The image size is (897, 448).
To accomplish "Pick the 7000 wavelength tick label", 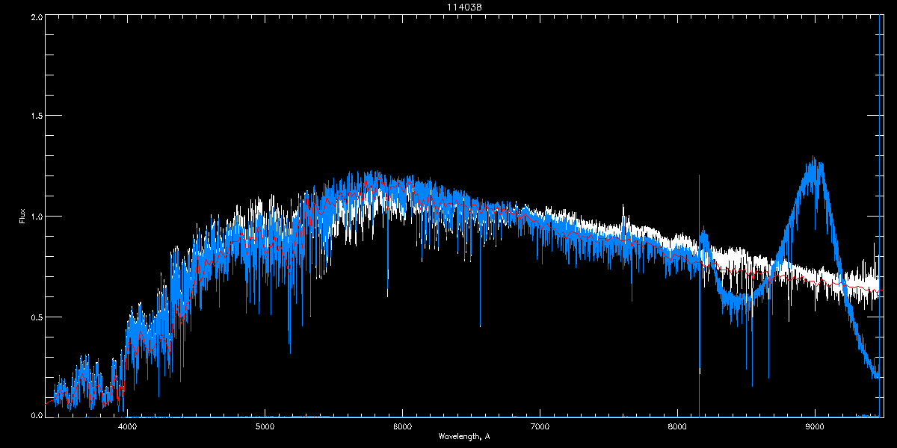I will [x=540, y=427].
